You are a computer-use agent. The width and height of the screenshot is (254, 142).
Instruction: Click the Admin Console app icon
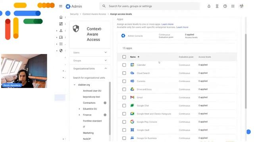123,36
